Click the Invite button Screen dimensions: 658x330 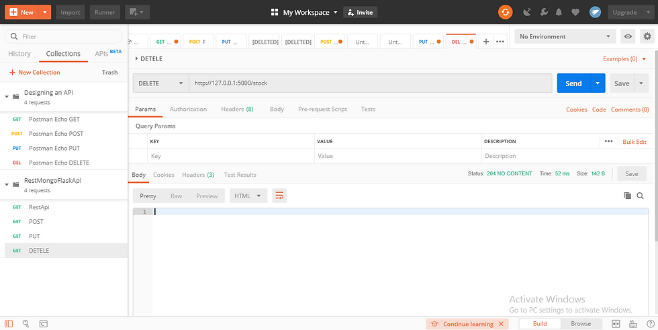click(x=361, y=12)
